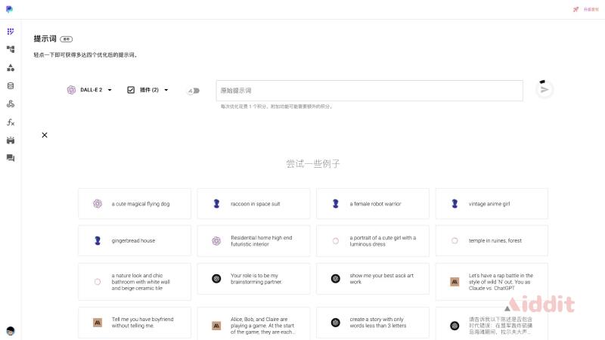Select 'a nature look and chic bathroom' example
The image size is (605, 340).
(135, 282)
